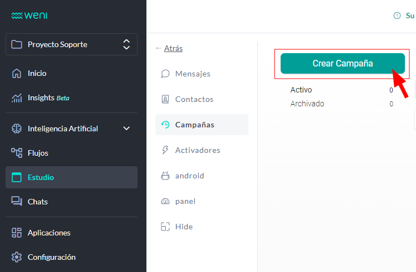Click the info icon in top header
This screenshot has height=272, width=416.
[397, 16]
